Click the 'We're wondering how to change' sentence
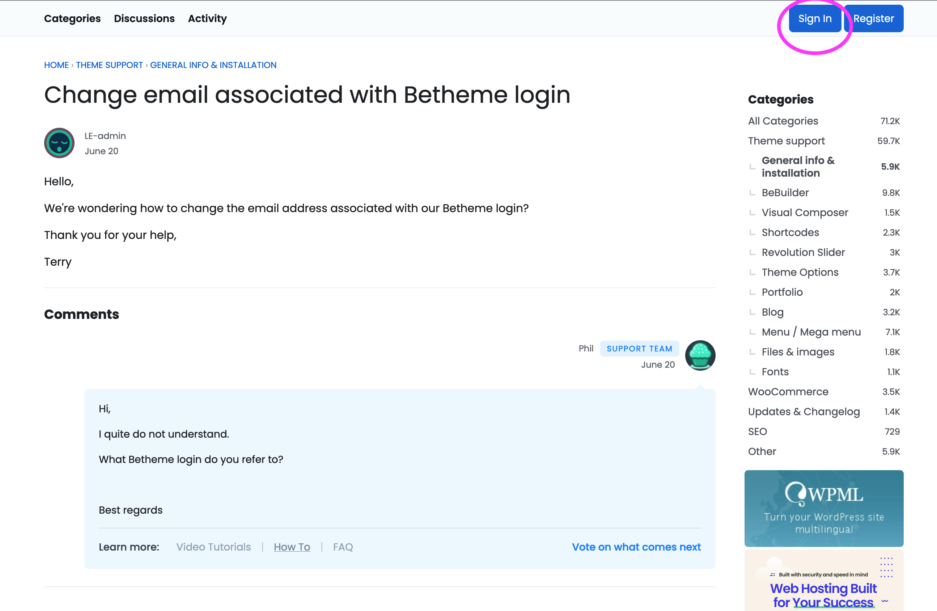937x611 pixels. 286,208
